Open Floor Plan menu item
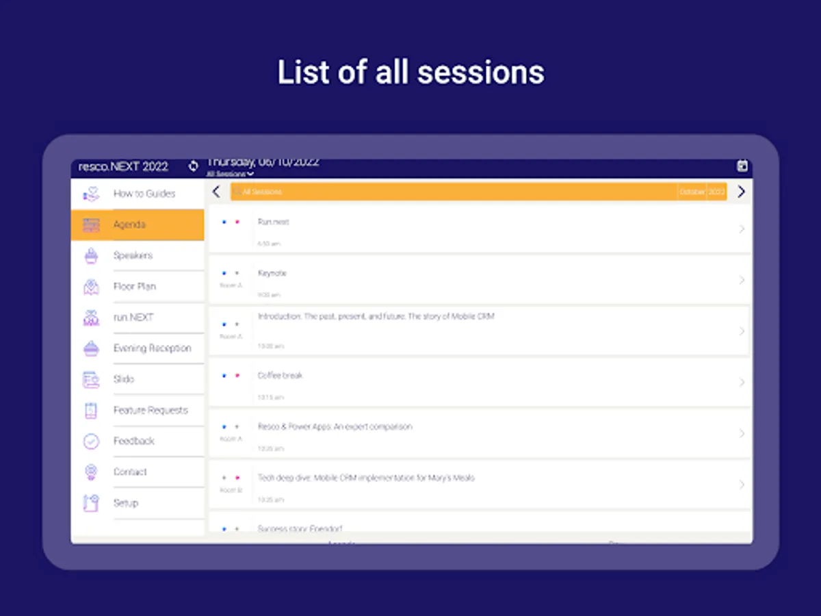 coord(138,287)
